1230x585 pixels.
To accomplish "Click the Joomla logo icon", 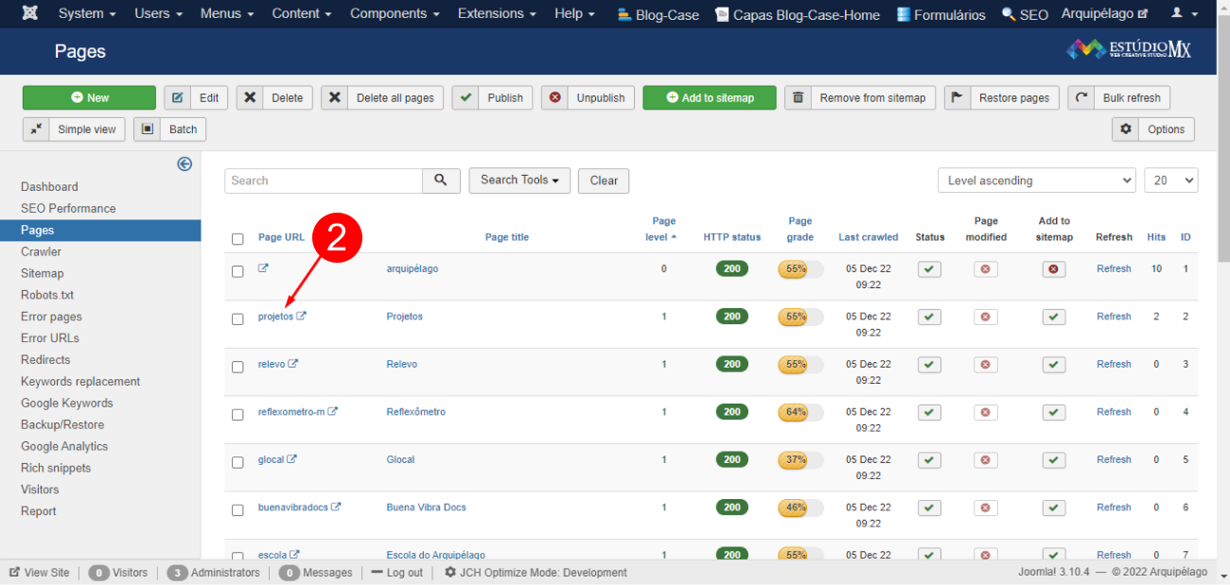I will (x=29, y=14).
